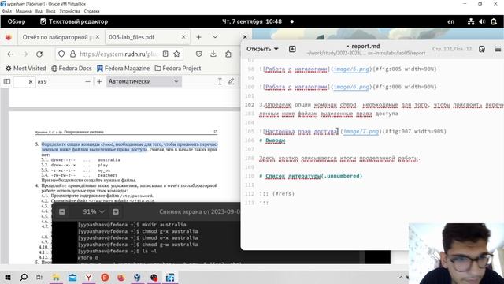The height and width of the screenshot is (284, 504).
Task: Open Firefox extensions icon
Action: pos(228,54)
